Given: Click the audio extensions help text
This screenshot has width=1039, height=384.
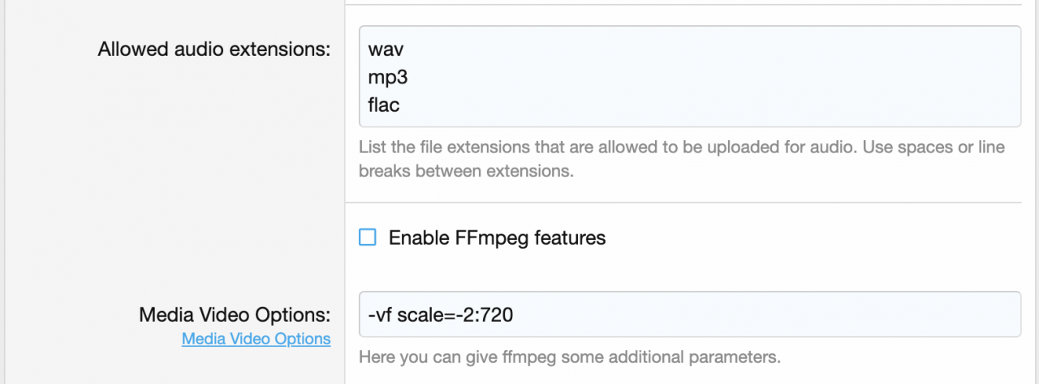Looking at the screenshot, I should pos(682,147).
